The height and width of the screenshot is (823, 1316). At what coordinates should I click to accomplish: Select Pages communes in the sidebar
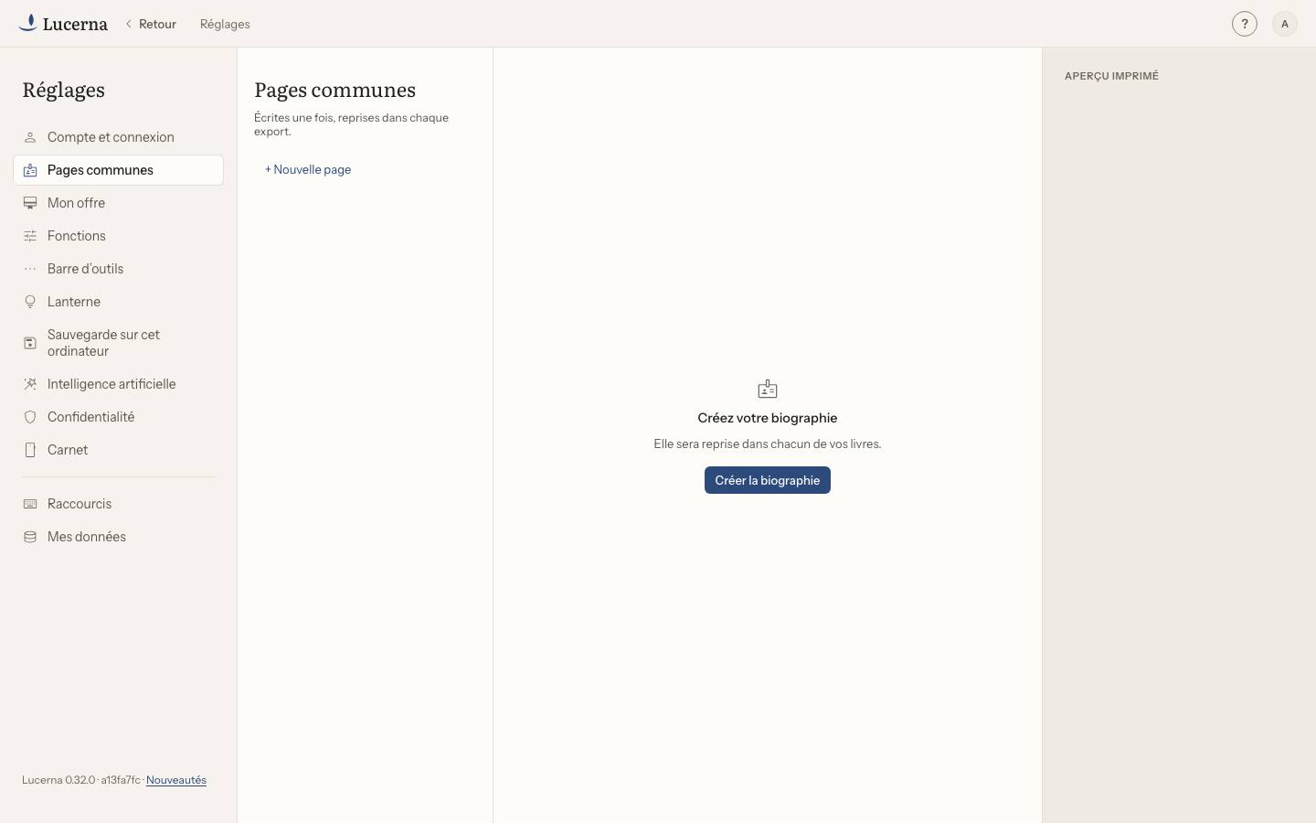pyautogui.click(x=119, y=170)
